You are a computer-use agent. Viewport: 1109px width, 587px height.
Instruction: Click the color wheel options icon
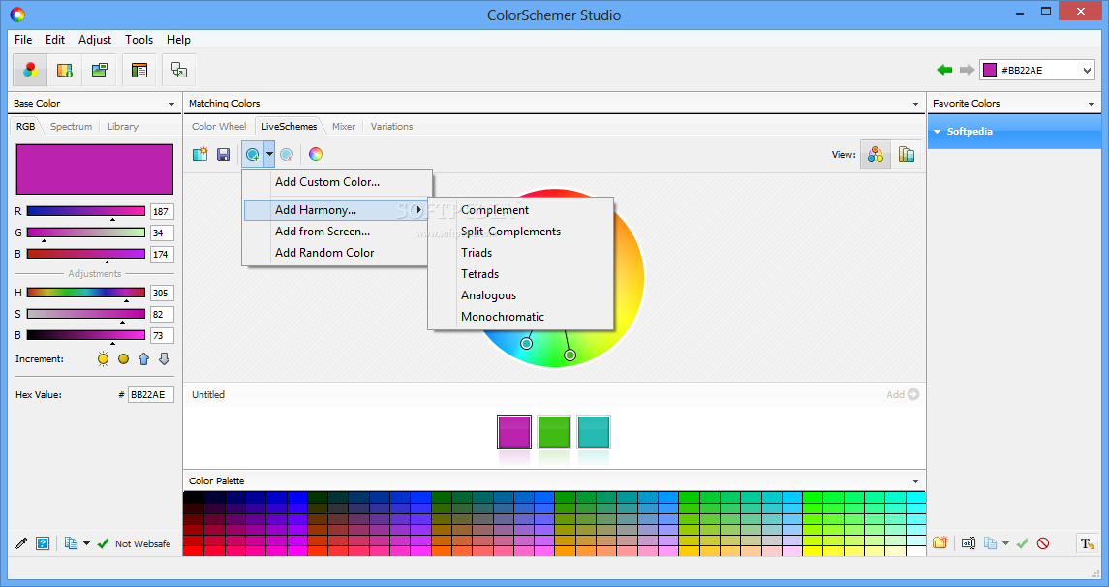[316, 154]
